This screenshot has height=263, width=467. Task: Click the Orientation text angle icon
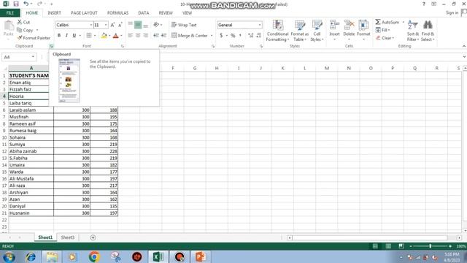point(156,25)
